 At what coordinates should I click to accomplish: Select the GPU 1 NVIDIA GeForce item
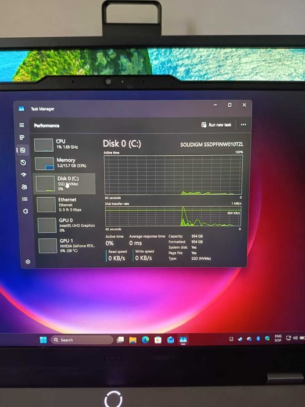67,245
